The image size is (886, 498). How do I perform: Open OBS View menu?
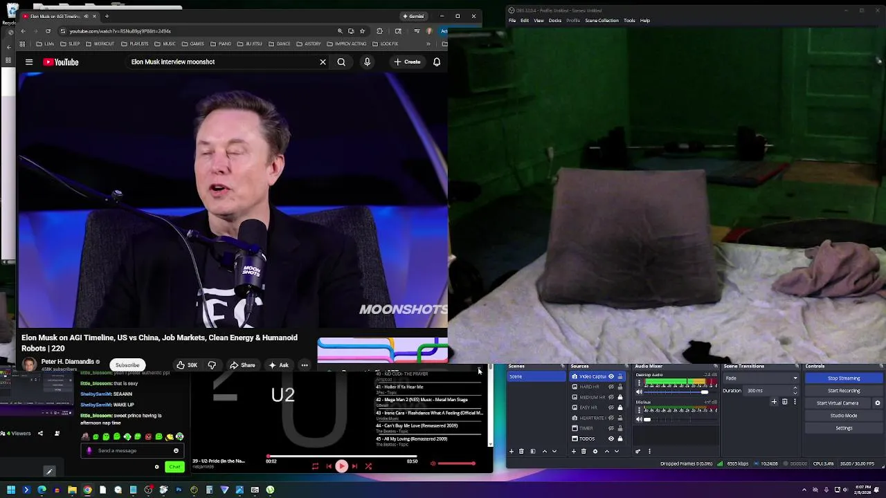[x=539, y=21]
